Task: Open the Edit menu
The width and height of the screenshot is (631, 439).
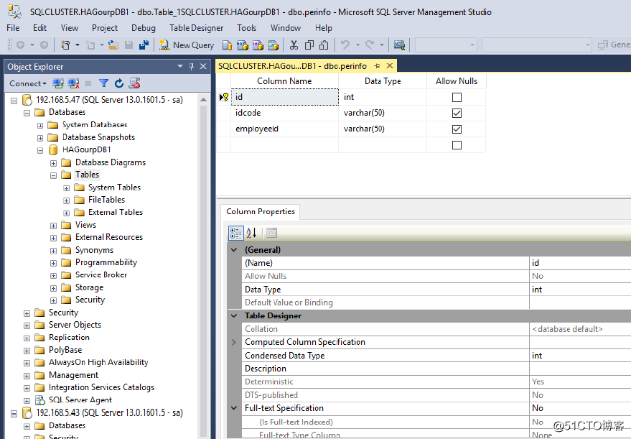Action: click(39, 28)
